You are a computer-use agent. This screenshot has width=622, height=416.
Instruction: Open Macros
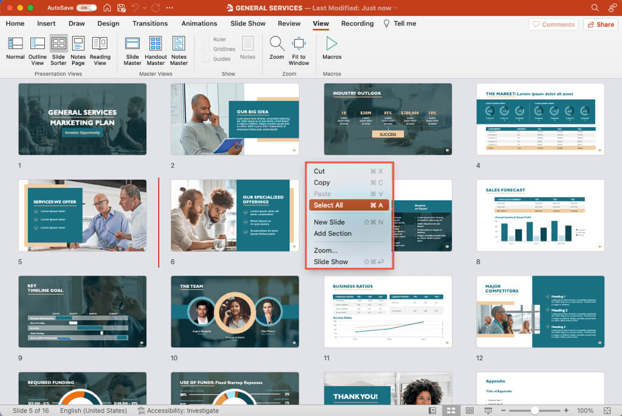tap(332, 48)
